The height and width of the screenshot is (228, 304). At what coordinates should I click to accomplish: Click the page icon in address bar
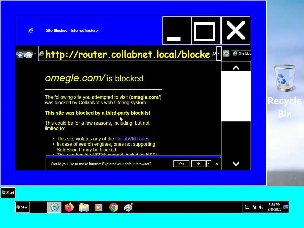click(x=42, y=53)
